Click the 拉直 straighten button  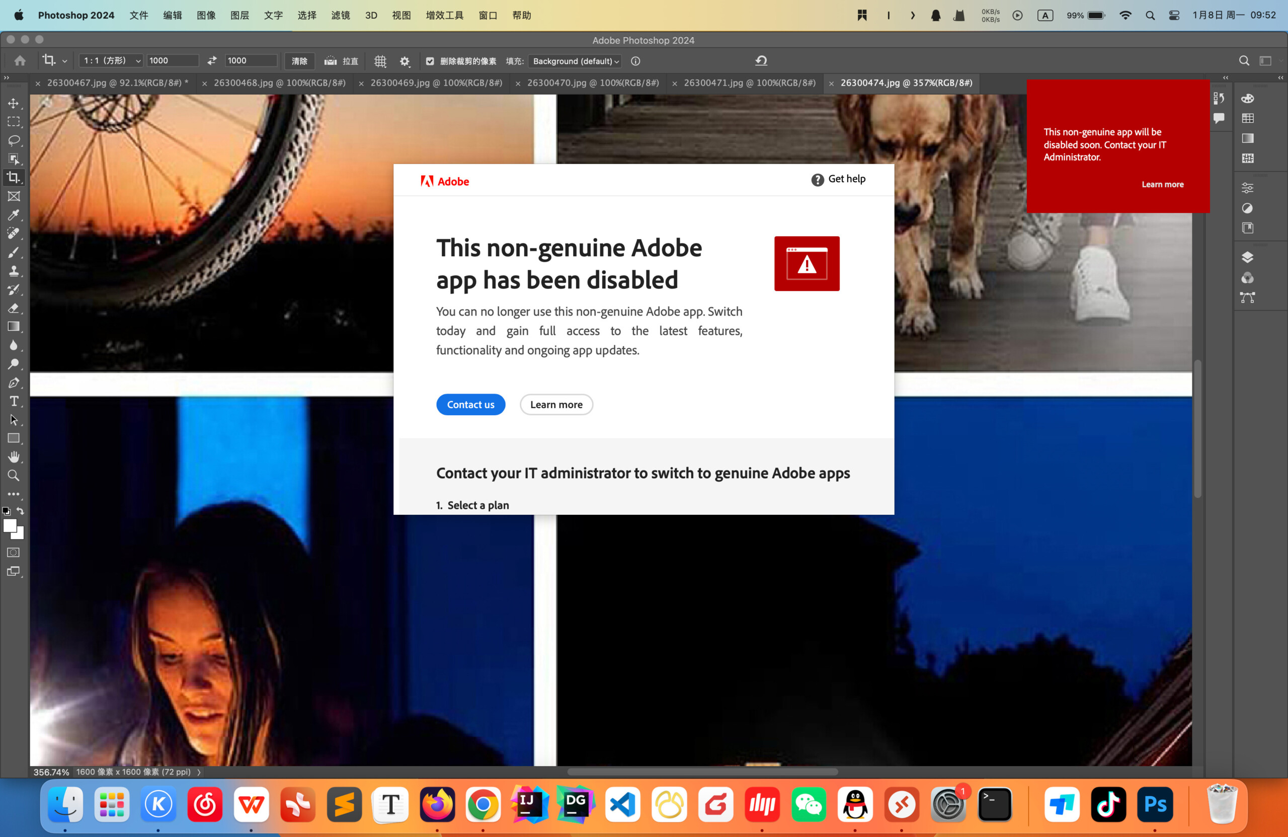pos(342,61)
